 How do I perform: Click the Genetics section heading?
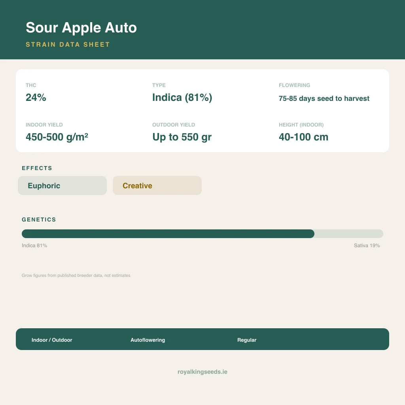pyautogui.click(x=39, y=220)
